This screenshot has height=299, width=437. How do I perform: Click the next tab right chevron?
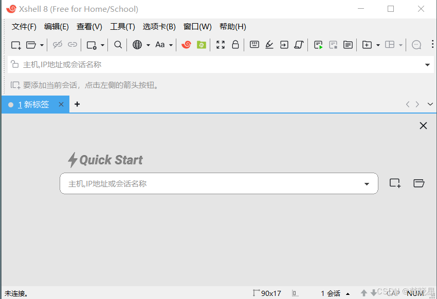pos(417,104)
